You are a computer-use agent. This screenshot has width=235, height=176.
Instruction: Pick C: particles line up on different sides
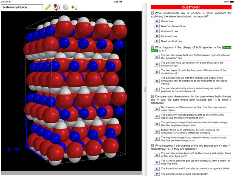(x=157, y=72)
